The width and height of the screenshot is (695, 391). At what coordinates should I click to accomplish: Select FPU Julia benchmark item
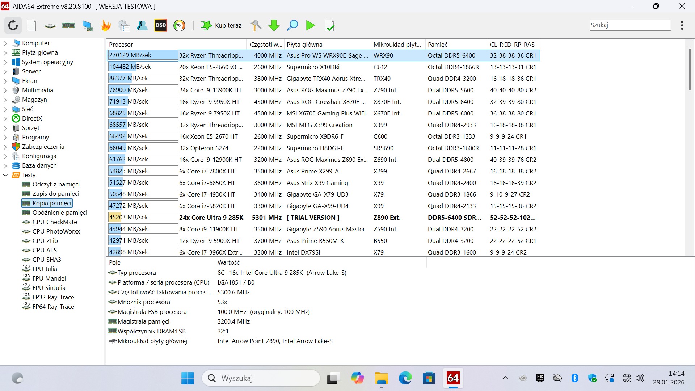point(45,269)
